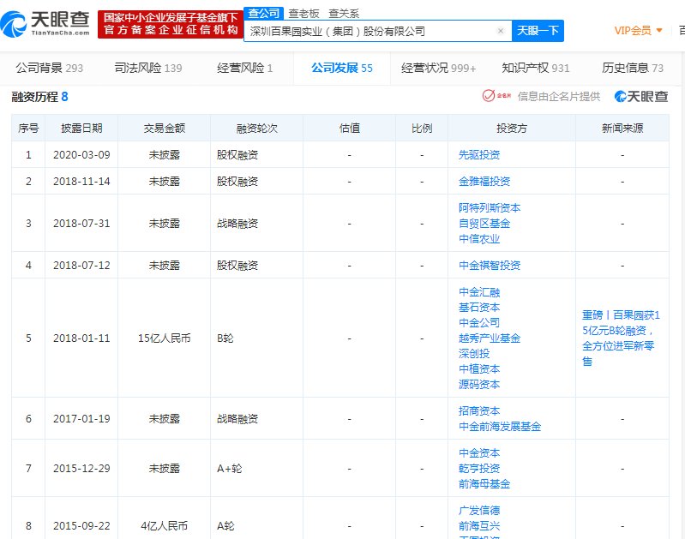Image resolution: width=685 pixels, height=539 pixels.
Task: Open the 公司发展 55 tab
Action: tap(341, 69)
